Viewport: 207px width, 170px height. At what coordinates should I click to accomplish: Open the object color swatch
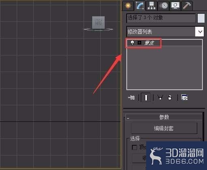pyautogui.click(x=201, y=18)
